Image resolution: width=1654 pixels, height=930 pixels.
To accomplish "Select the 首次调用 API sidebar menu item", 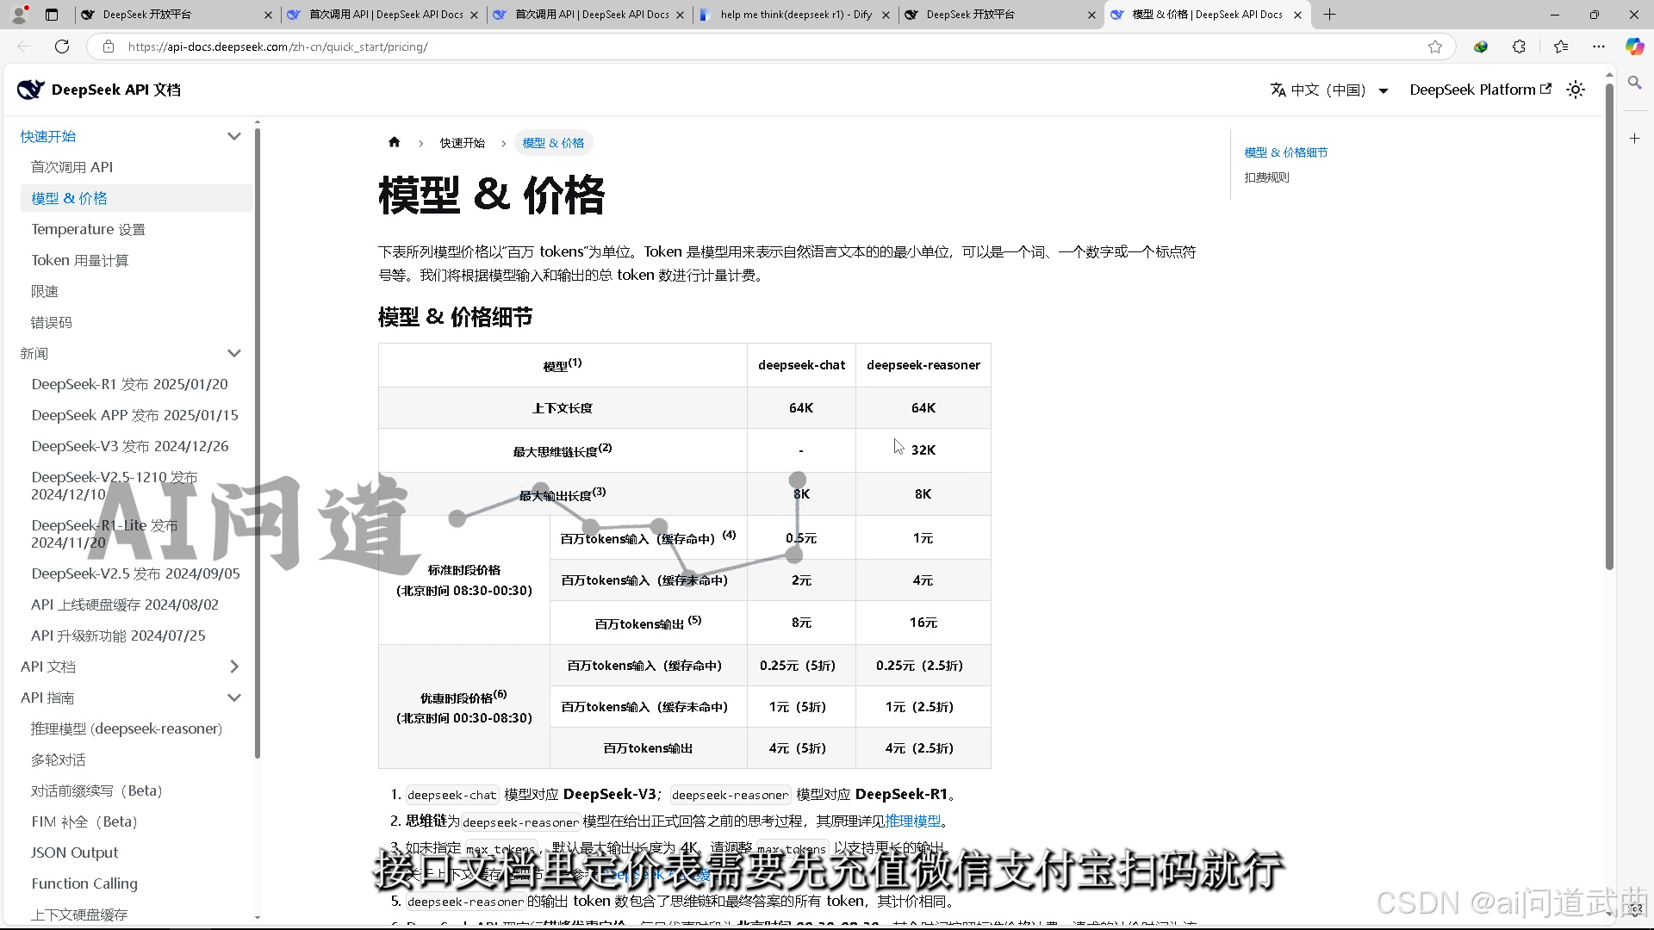I will click(x=72, y=166).
